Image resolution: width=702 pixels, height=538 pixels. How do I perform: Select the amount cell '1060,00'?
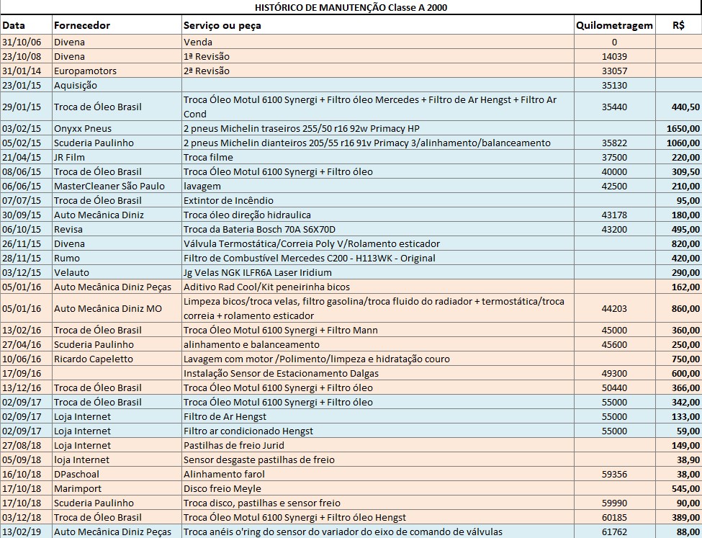pyautogui.click(x=678, y=143)
